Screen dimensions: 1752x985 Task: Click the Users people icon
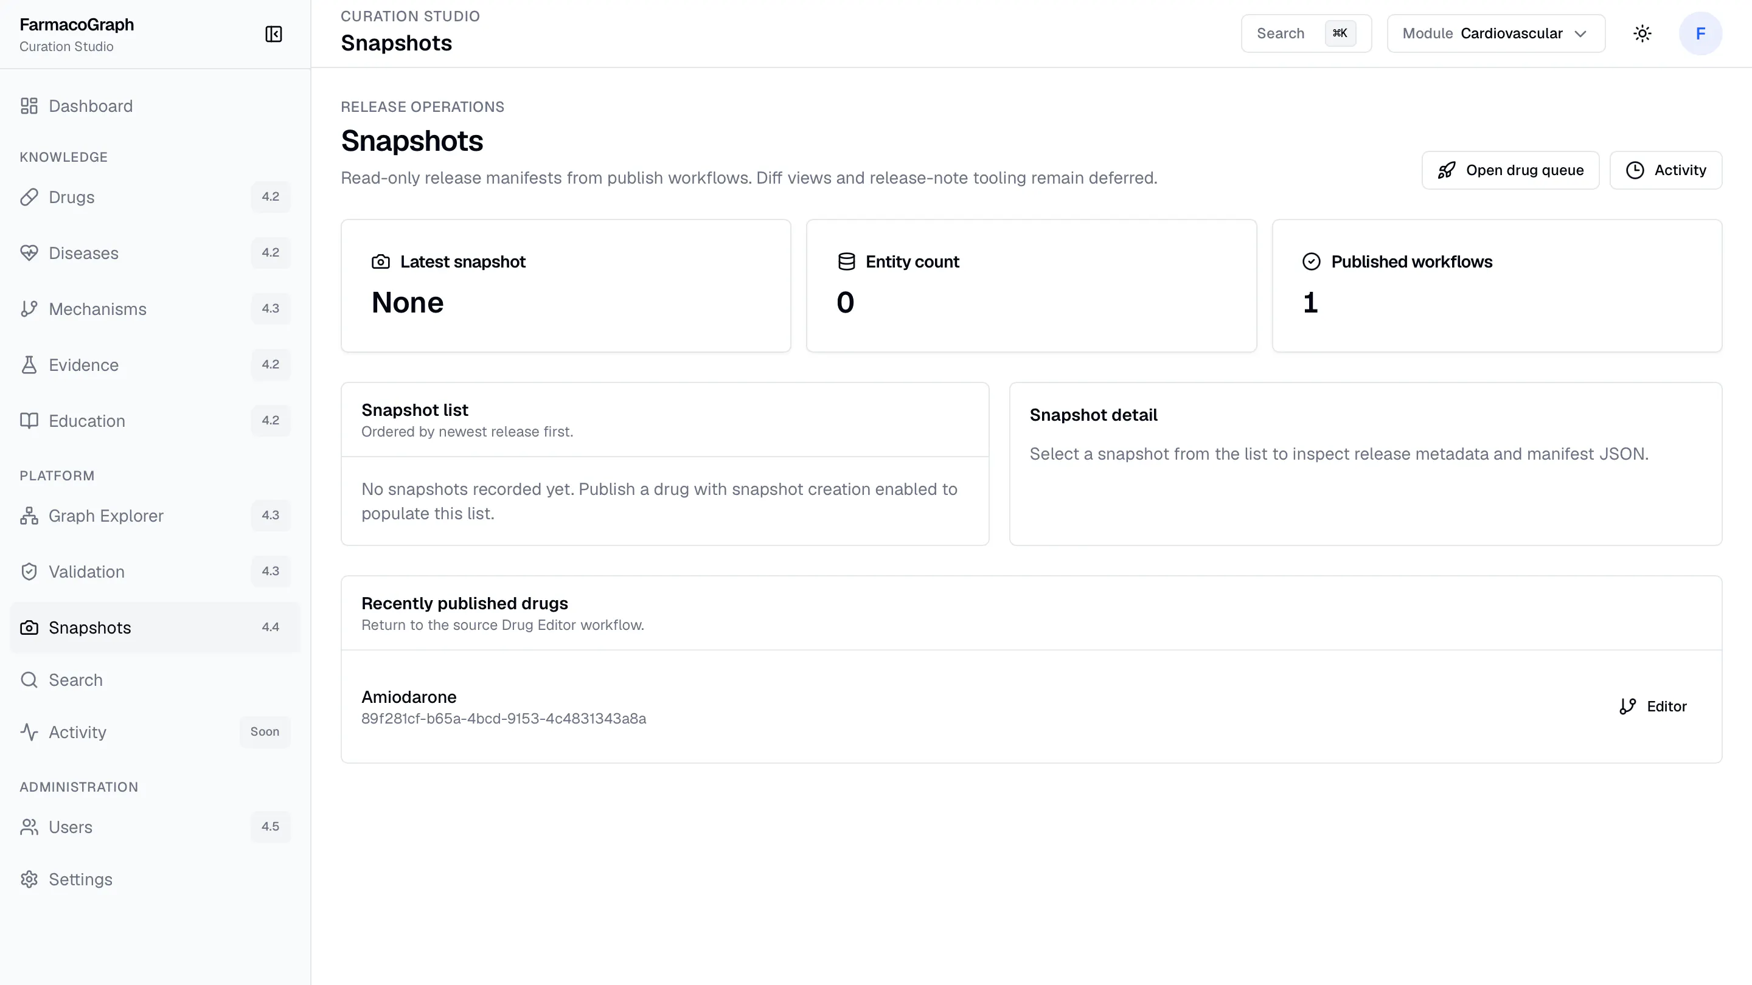point(29,828)
